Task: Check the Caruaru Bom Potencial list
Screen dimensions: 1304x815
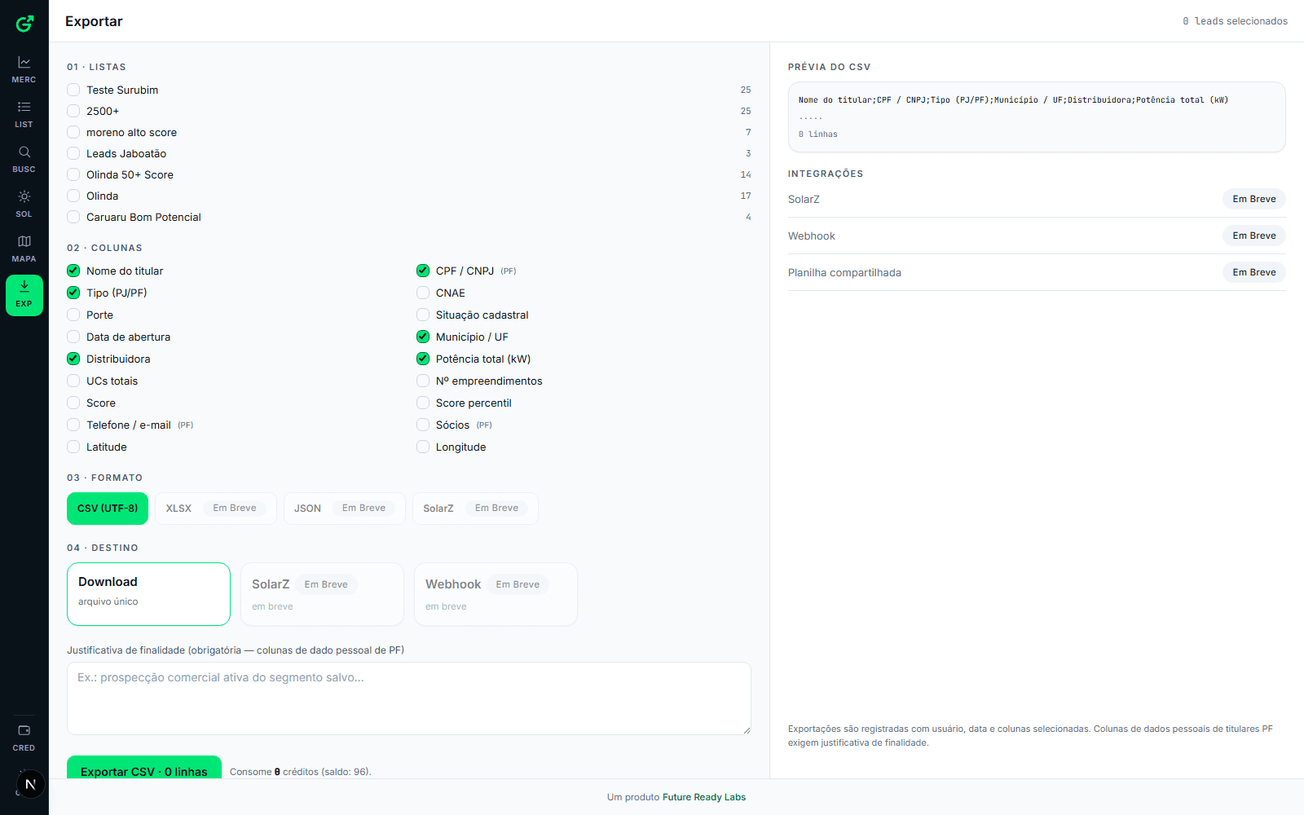Action: click(x=73, y=217)
